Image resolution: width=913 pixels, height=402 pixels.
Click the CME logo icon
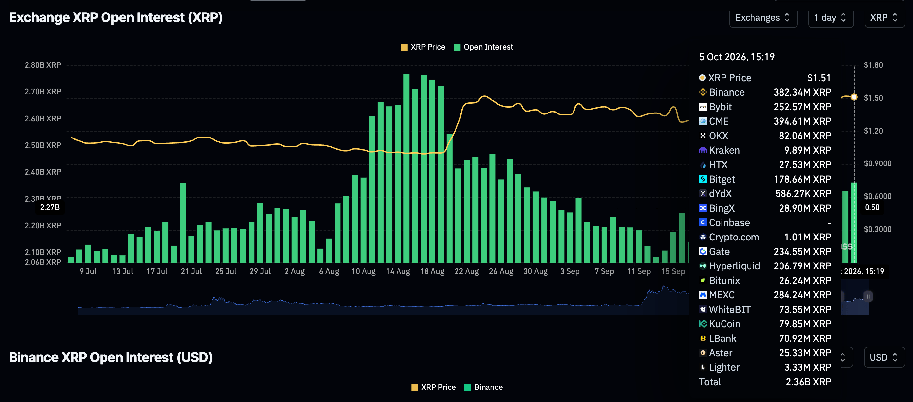[702, 121]
